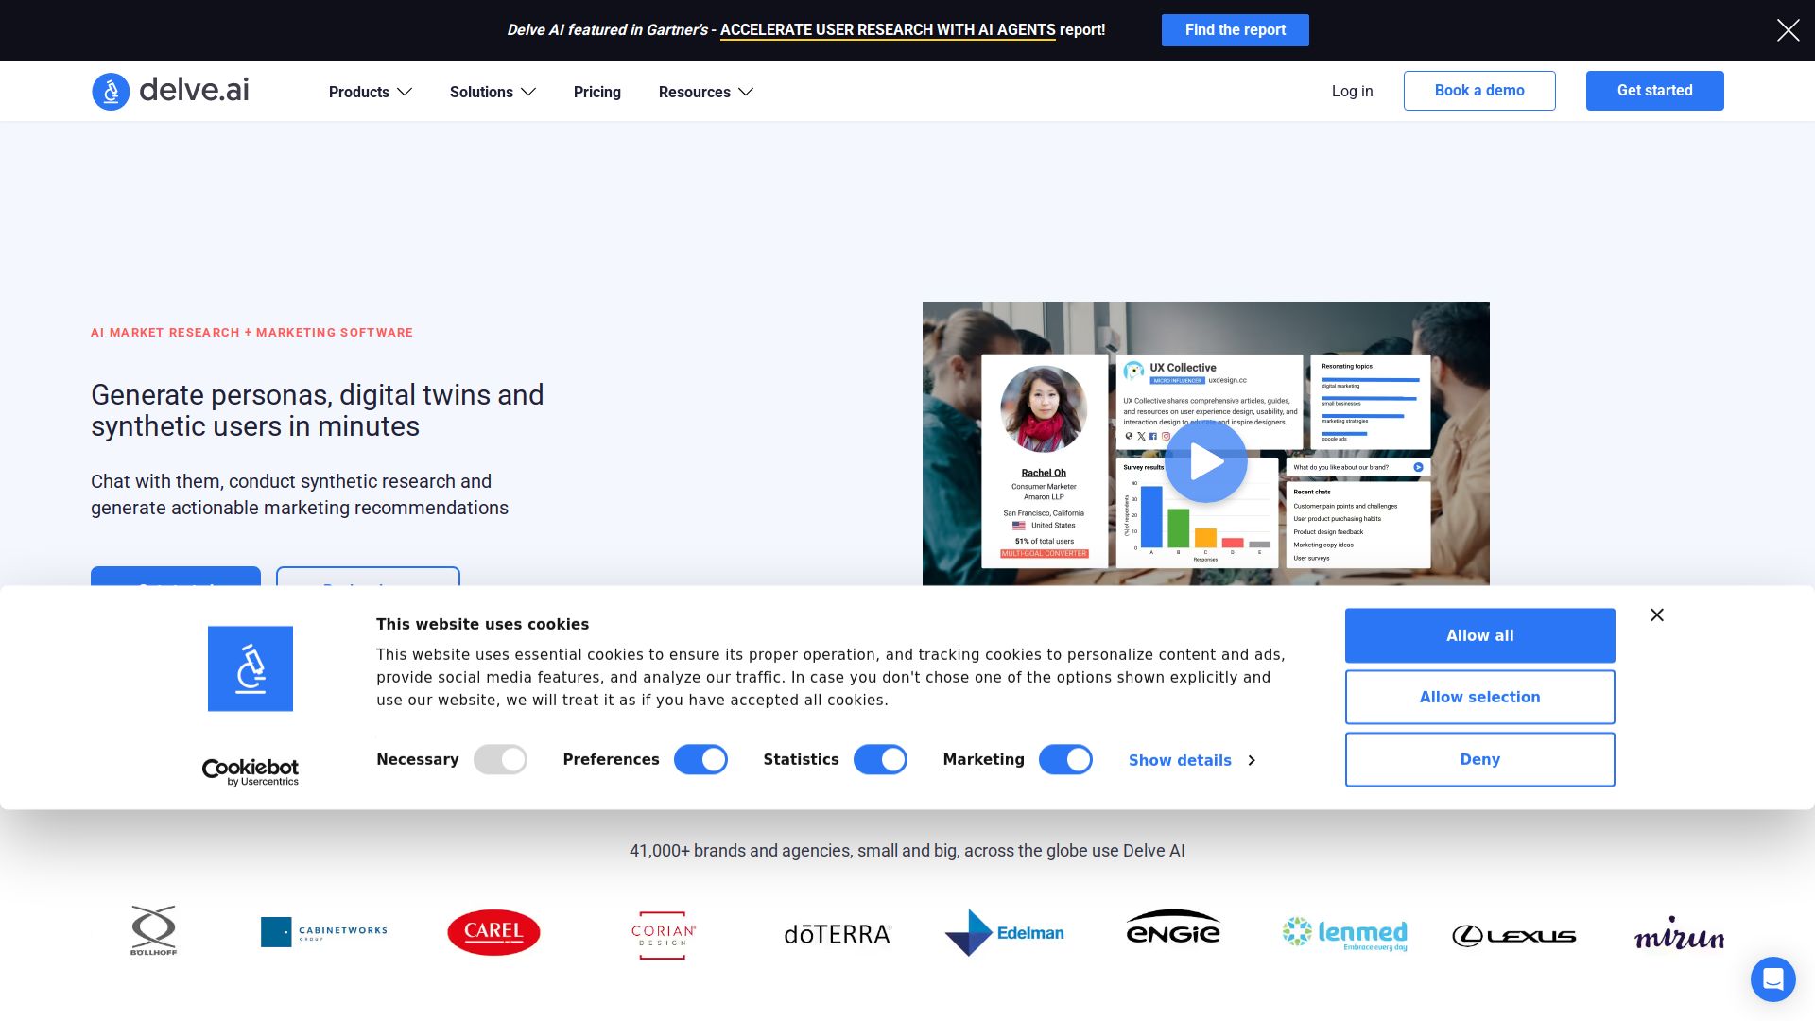1815x1021 pixels.
Task: Click the ENGIE brand logo
Action: pyautogui.click(x=1173, y=928)
